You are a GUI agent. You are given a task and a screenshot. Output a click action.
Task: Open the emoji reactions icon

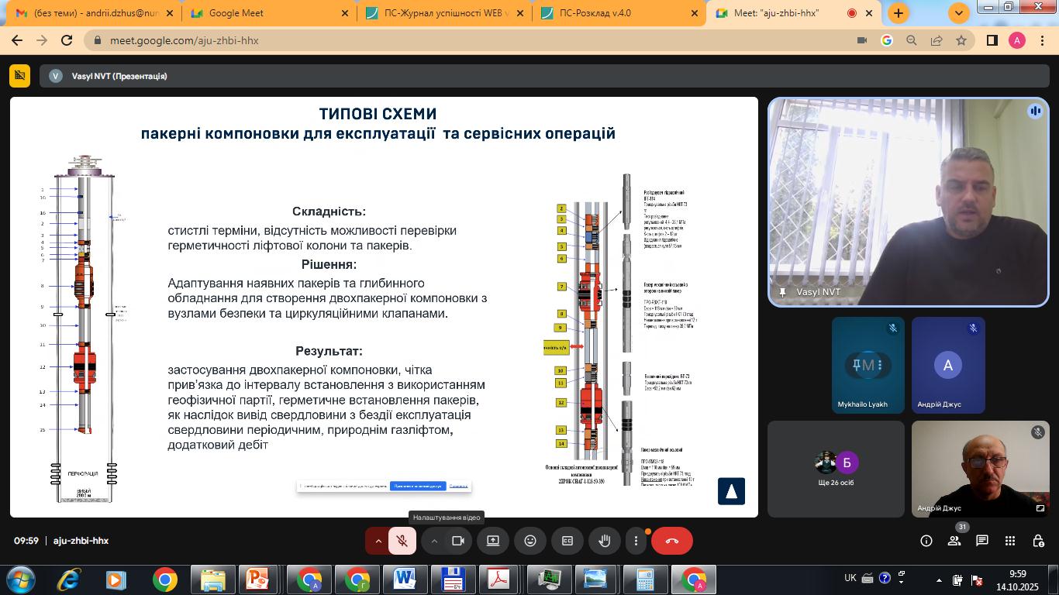[x=530, y=541]
